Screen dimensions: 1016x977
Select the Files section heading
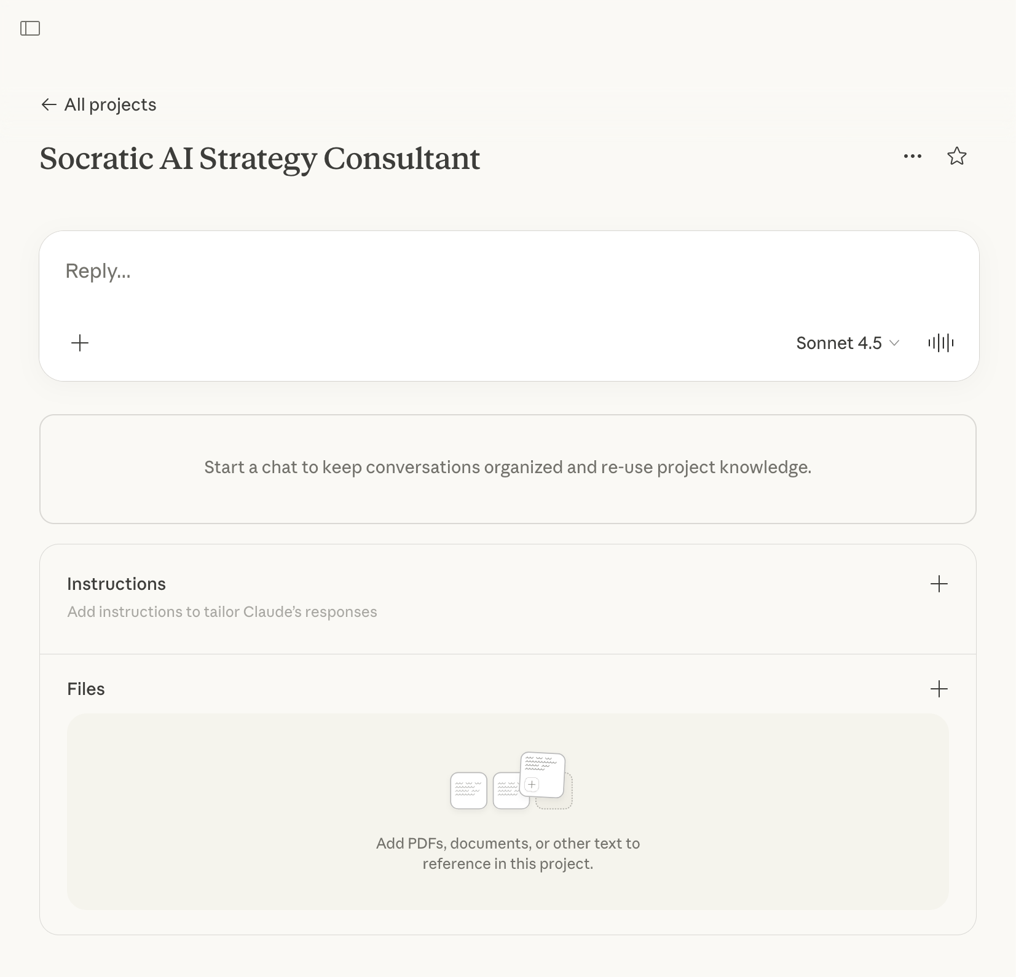point(86,689)
